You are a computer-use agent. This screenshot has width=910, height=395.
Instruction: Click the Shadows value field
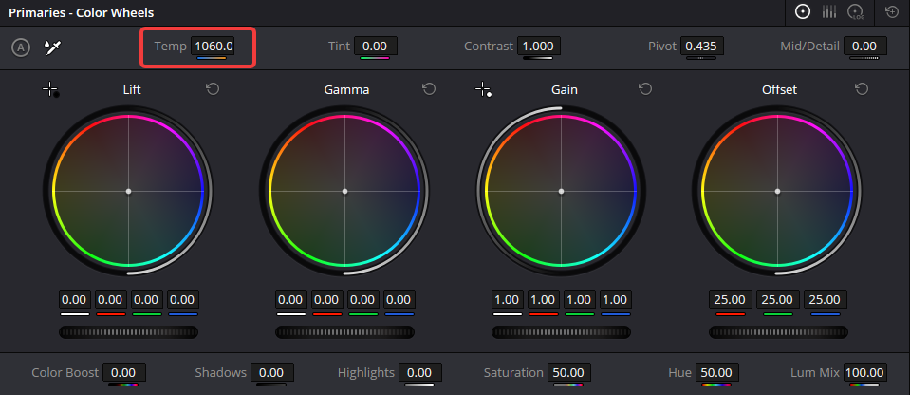pyautogui.click(x=271, y=372)
